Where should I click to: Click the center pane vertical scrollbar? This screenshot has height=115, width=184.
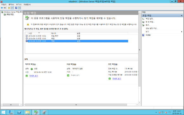(x=139, y=50)
